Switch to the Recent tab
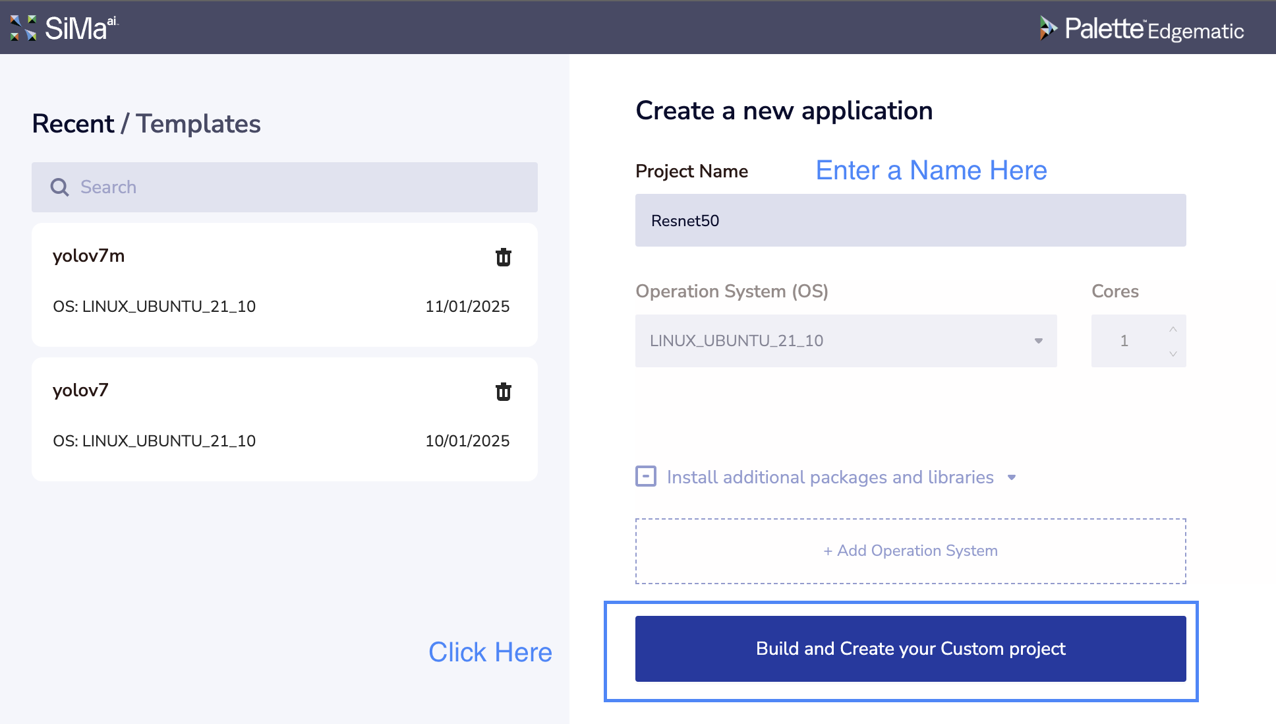Image resolution: width=1276 pixels, height=724 pixels. pyautogui.click(x=73, y=124)
